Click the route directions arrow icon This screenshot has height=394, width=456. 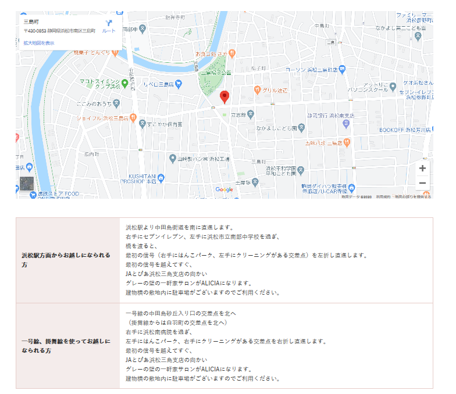pyautogui.click(x=109, y=23)
